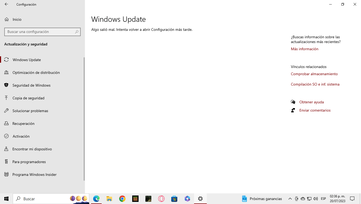Click the Más información link
This screenshot has height=204, width=361.
coord(304,49)
